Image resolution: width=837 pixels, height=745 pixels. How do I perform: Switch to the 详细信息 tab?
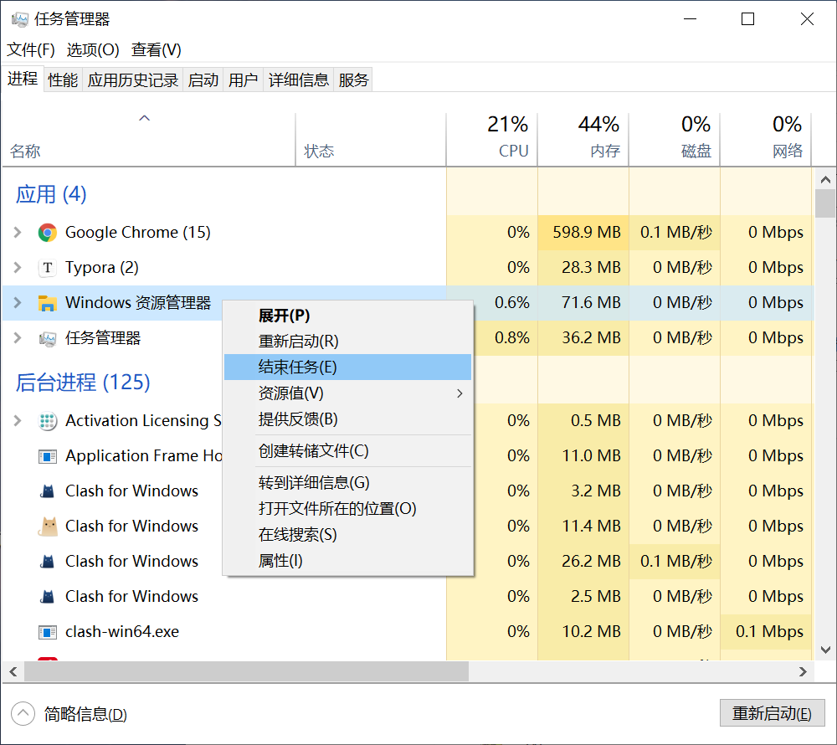tap(299, 80)
